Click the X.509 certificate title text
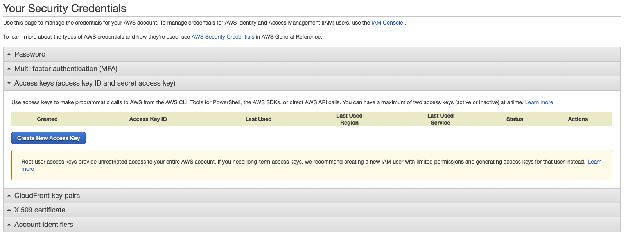 (x=40, y=210)
